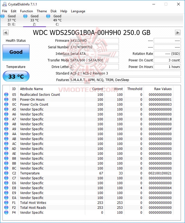Select the C: disk tab
Viewport: 185px width, 223px height.
click(57, 20)
